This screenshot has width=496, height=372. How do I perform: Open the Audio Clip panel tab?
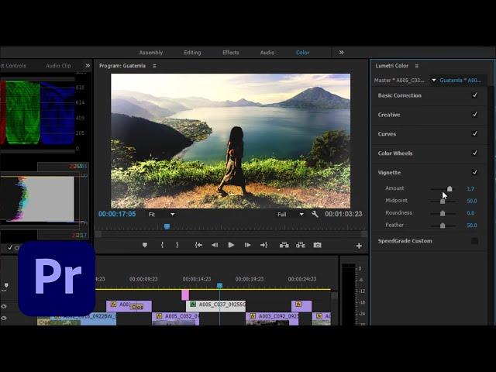tap(59, 66)
